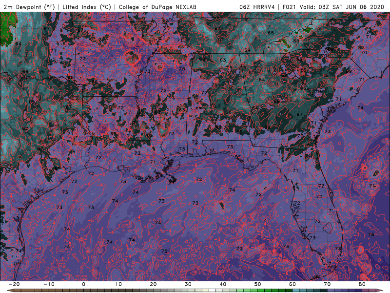Click the 50 tick label on the color scale
Screen dimensions: 390x293
pos(258,284)
